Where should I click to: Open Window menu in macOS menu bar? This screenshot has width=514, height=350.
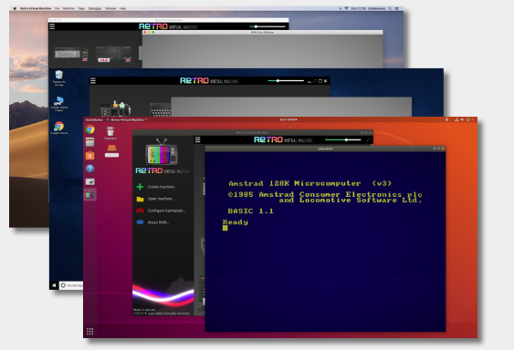pos(110,8)
